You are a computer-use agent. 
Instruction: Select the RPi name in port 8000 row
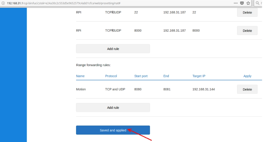coord(79,30)
